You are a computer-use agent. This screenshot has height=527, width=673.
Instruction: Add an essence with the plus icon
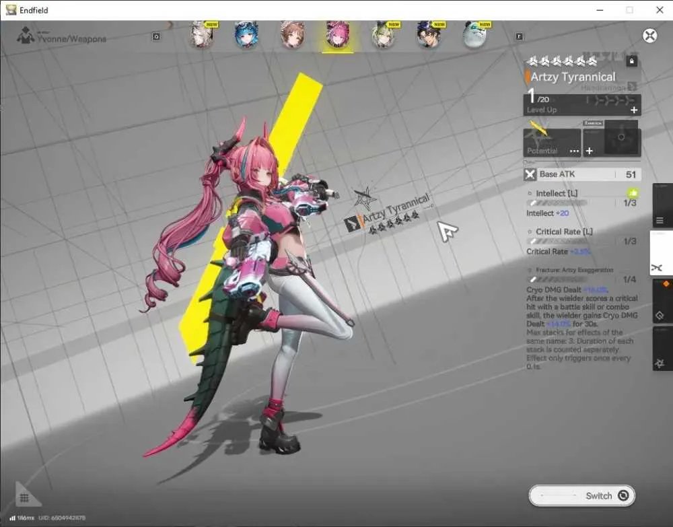590,151
